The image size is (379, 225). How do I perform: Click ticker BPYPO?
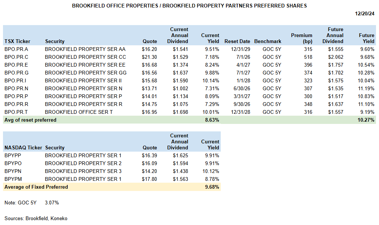[x=13, y=163]
